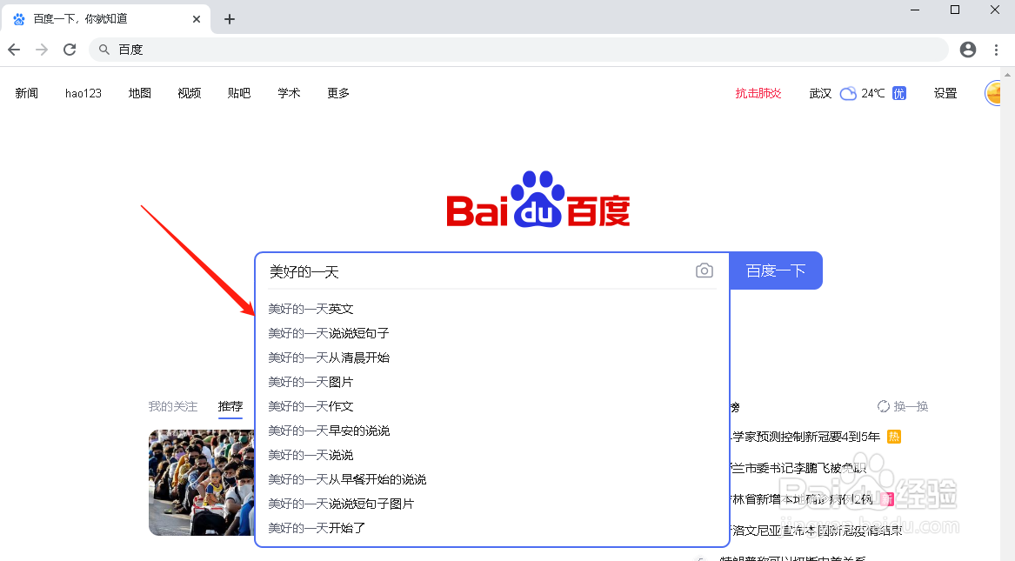Click the search icon in address bar

[104, 50]
